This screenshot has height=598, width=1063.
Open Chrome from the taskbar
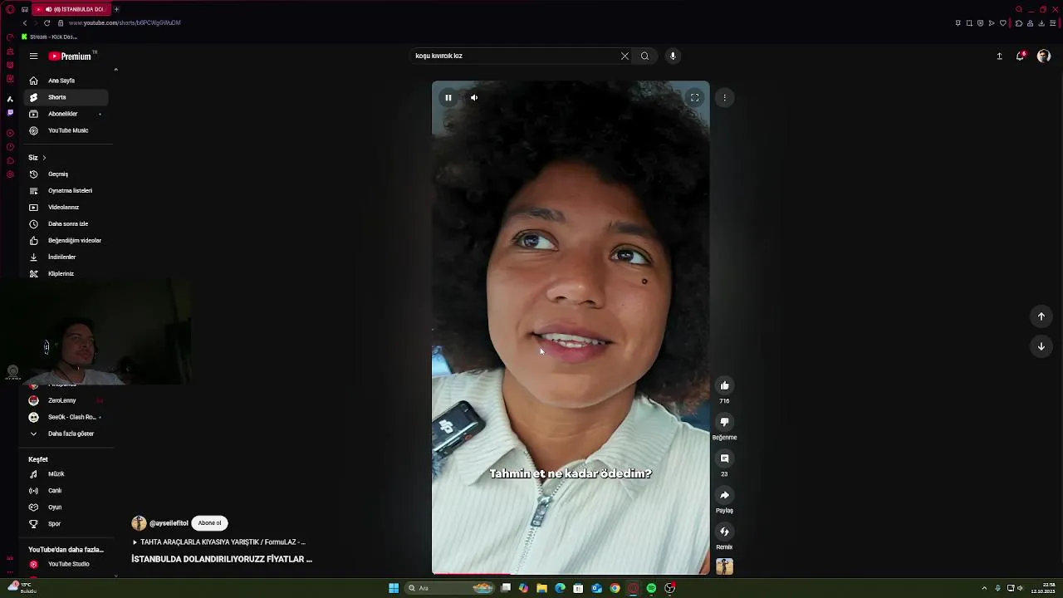click(x=615, y=588)
